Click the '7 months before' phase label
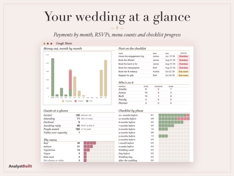 pyautogui.click(x=127, y=126)
